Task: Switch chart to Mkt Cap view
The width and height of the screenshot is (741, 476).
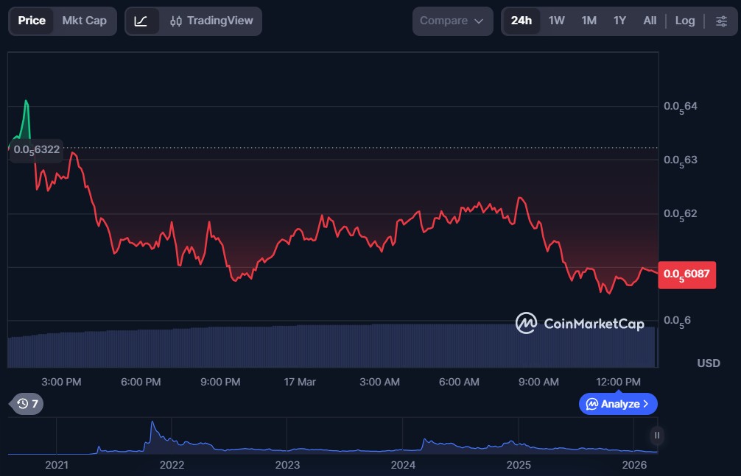Action: click(84, 21)
